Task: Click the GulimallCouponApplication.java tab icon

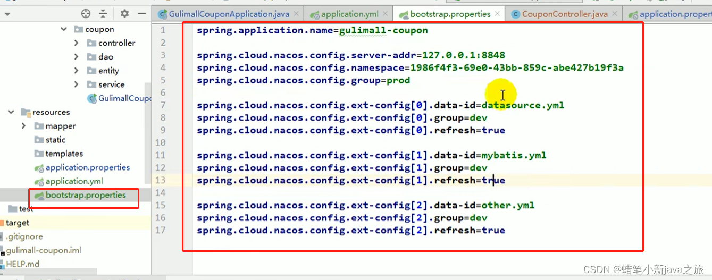Action: click(162, 14)
